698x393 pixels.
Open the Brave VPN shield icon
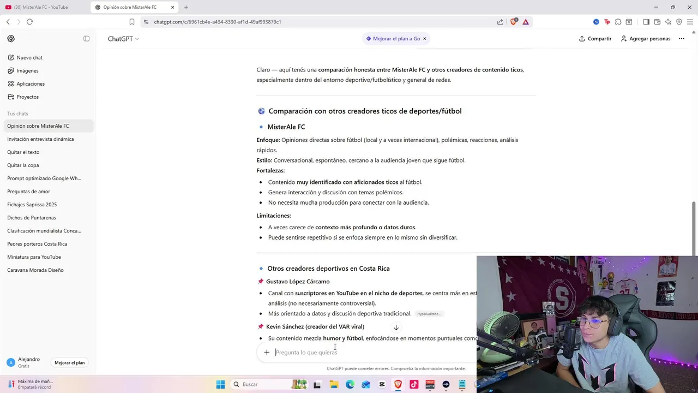coord(679,22)
